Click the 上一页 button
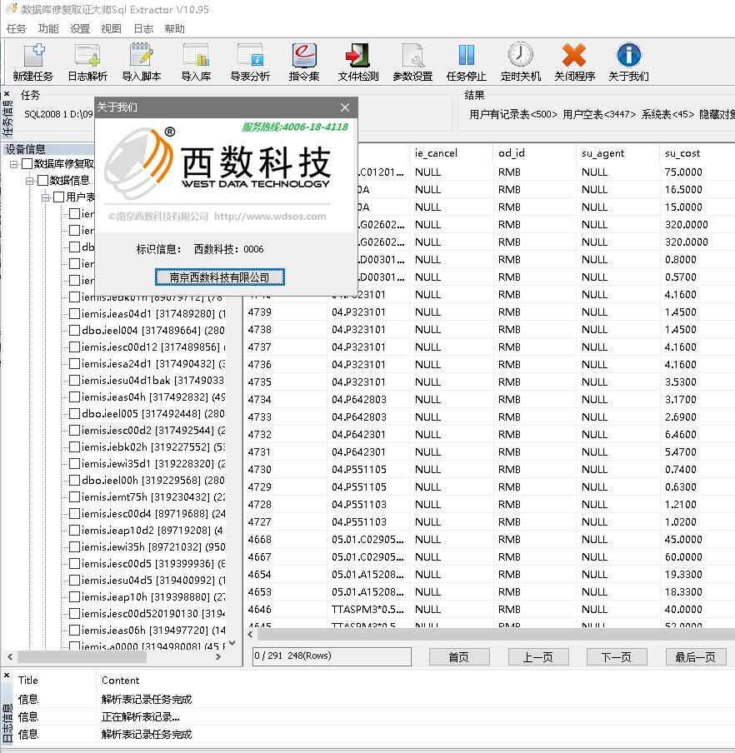 538,656
